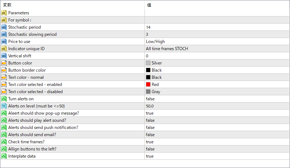Screen dimensions: 290x168
Task: Click the boolean icon beside Alerts should send email
Action: [4, 135]
